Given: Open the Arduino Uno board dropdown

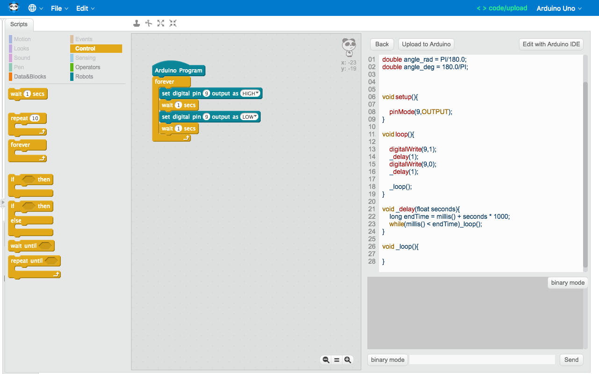Looking at the screenshot, I should click(x=559, y=8).
